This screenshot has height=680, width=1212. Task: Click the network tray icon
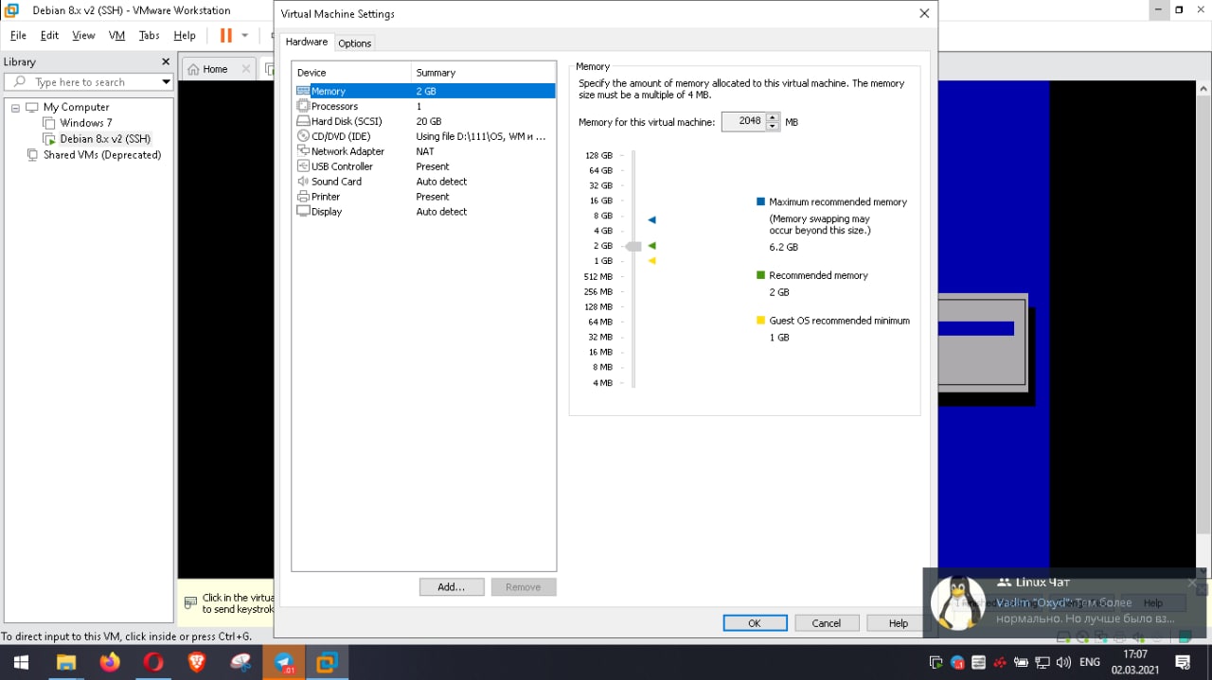[1043, 663]
